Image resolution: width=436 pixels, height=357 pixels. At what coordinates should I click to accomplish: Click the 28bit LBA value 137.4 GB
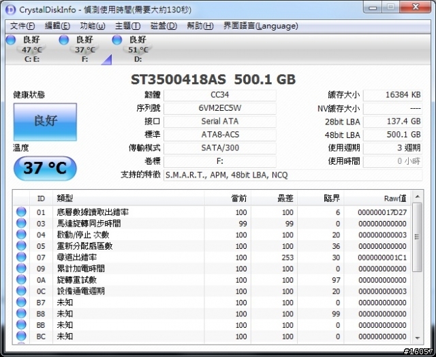pos(392,122)
